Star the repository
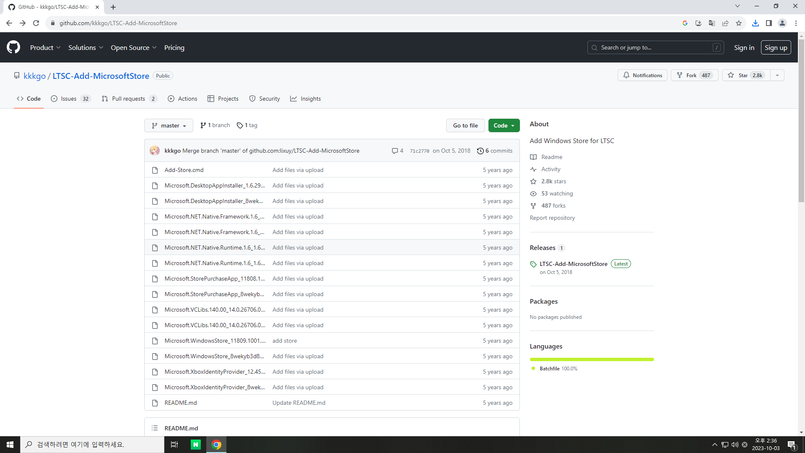 pyautogui.click(x=746, y=75)
